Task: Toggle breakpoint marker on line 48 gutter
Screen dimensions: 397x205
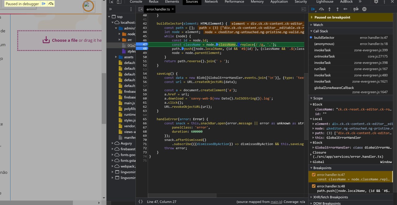Action: (144, 49)
